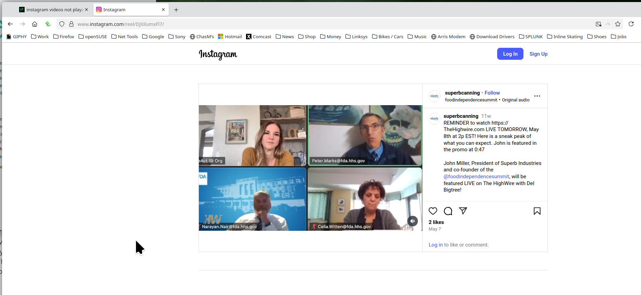The image size is (641, 295).
Task: Open the ChasM's bookmark
Action: point(202,37)
